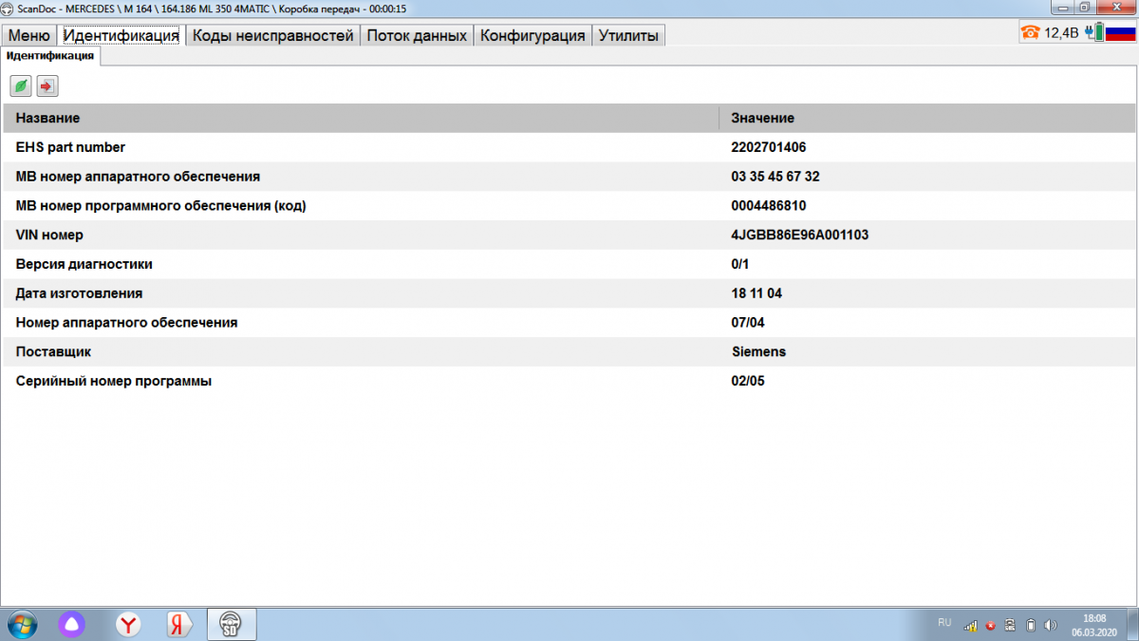This screenshot has height=641, width=1139.
Task: Click the value 0004486810
Action: [769, 206]
